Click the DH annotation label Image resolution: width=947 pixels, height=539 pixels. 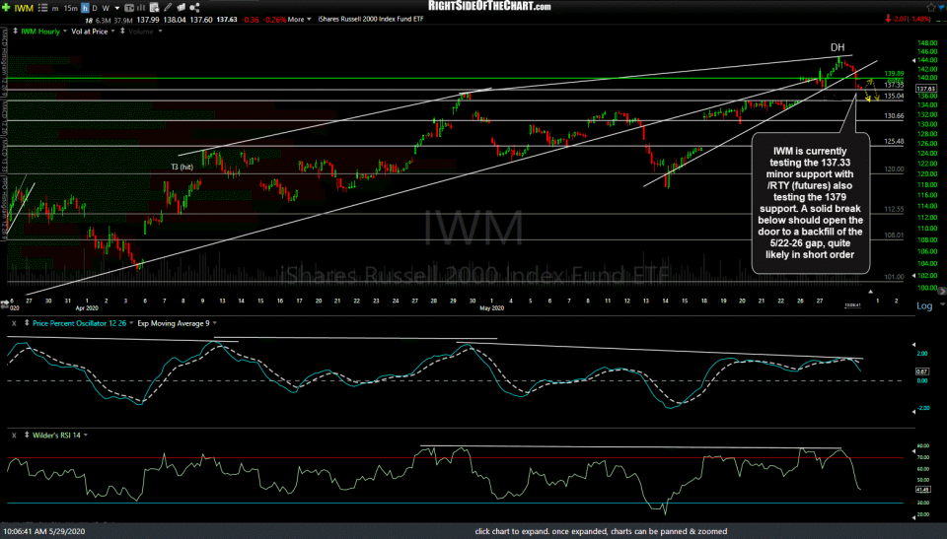coord(838,47)
